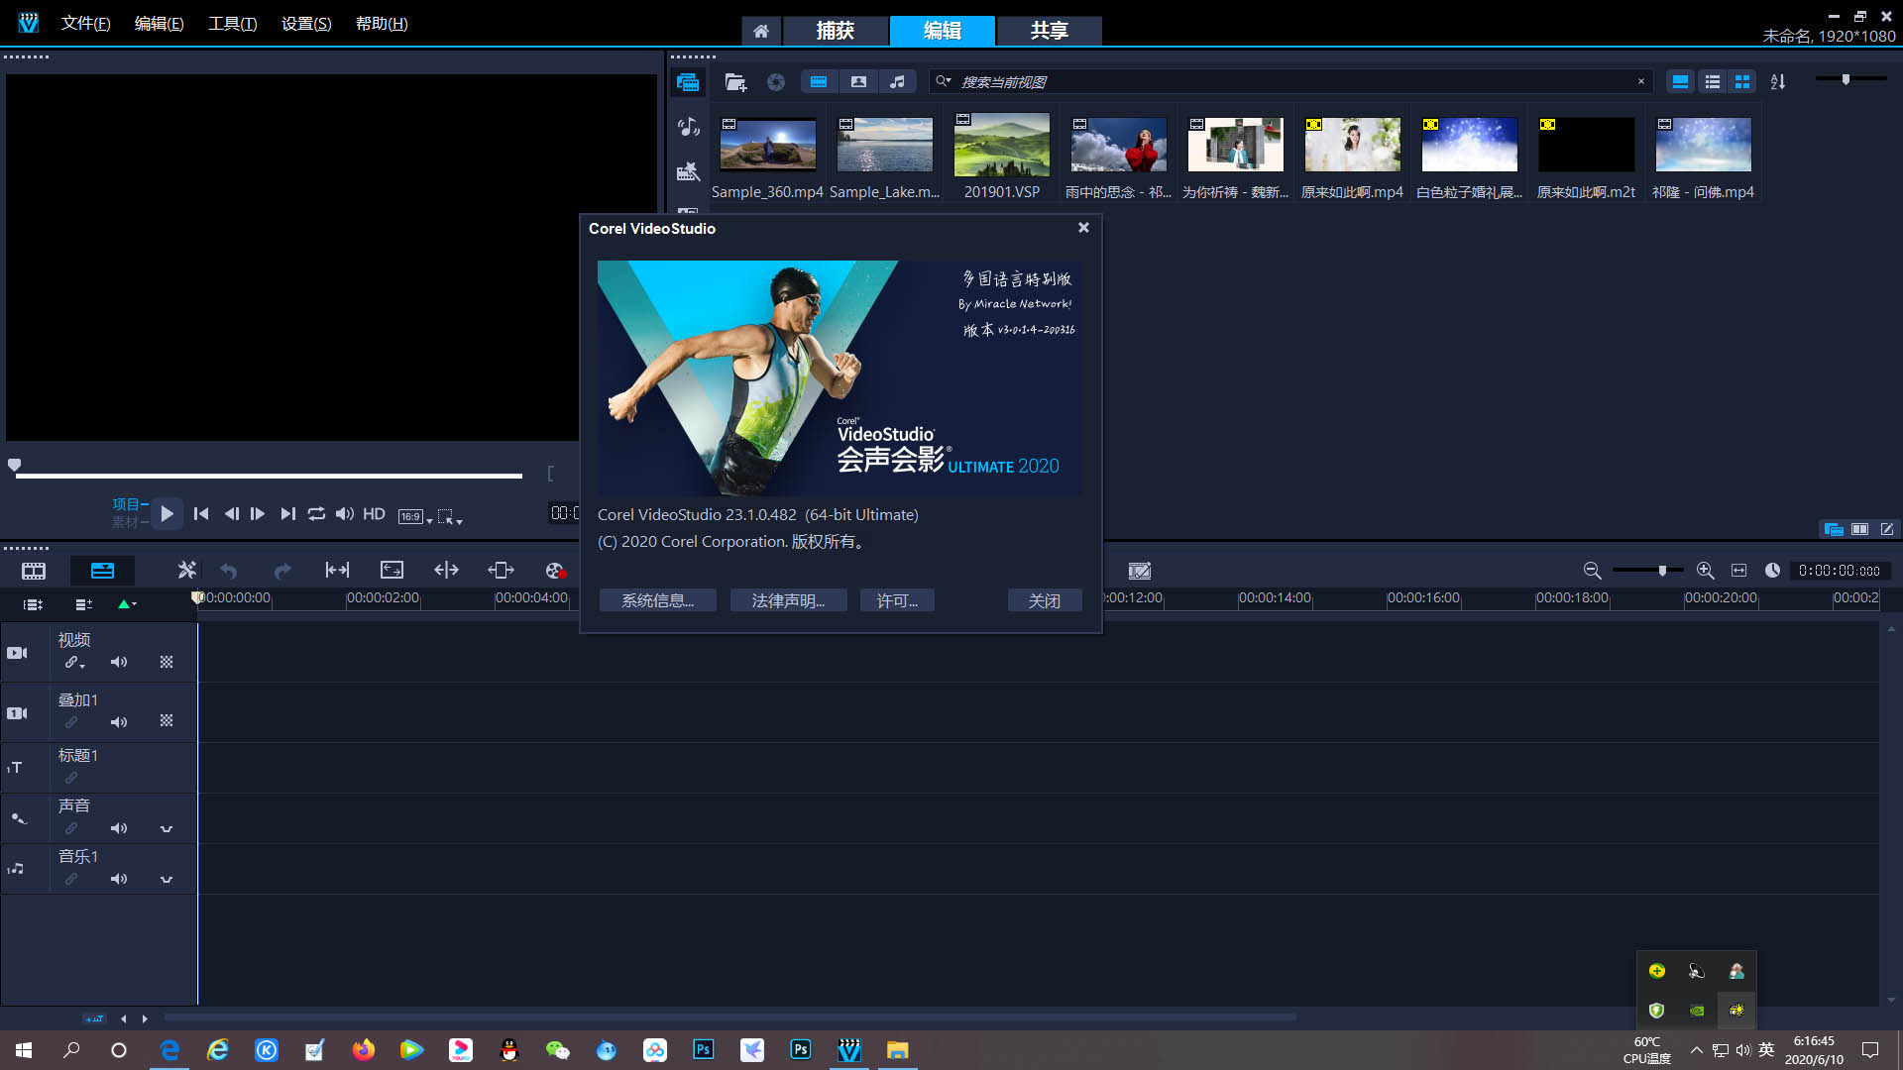Jump to preview start (Home)
This screenshot has width=1903, height=1070.
tap(201, 513)
